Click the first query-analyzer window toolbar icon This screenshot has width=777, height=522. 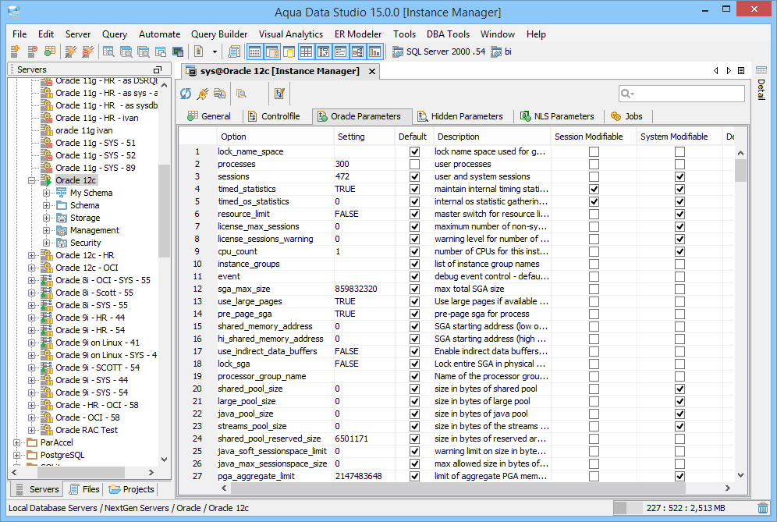tap(108, 51)
